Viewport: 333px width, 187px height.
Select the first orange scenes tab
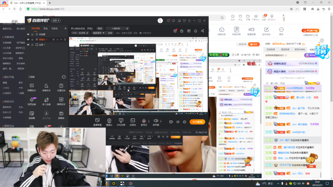[x=35, y=28]
